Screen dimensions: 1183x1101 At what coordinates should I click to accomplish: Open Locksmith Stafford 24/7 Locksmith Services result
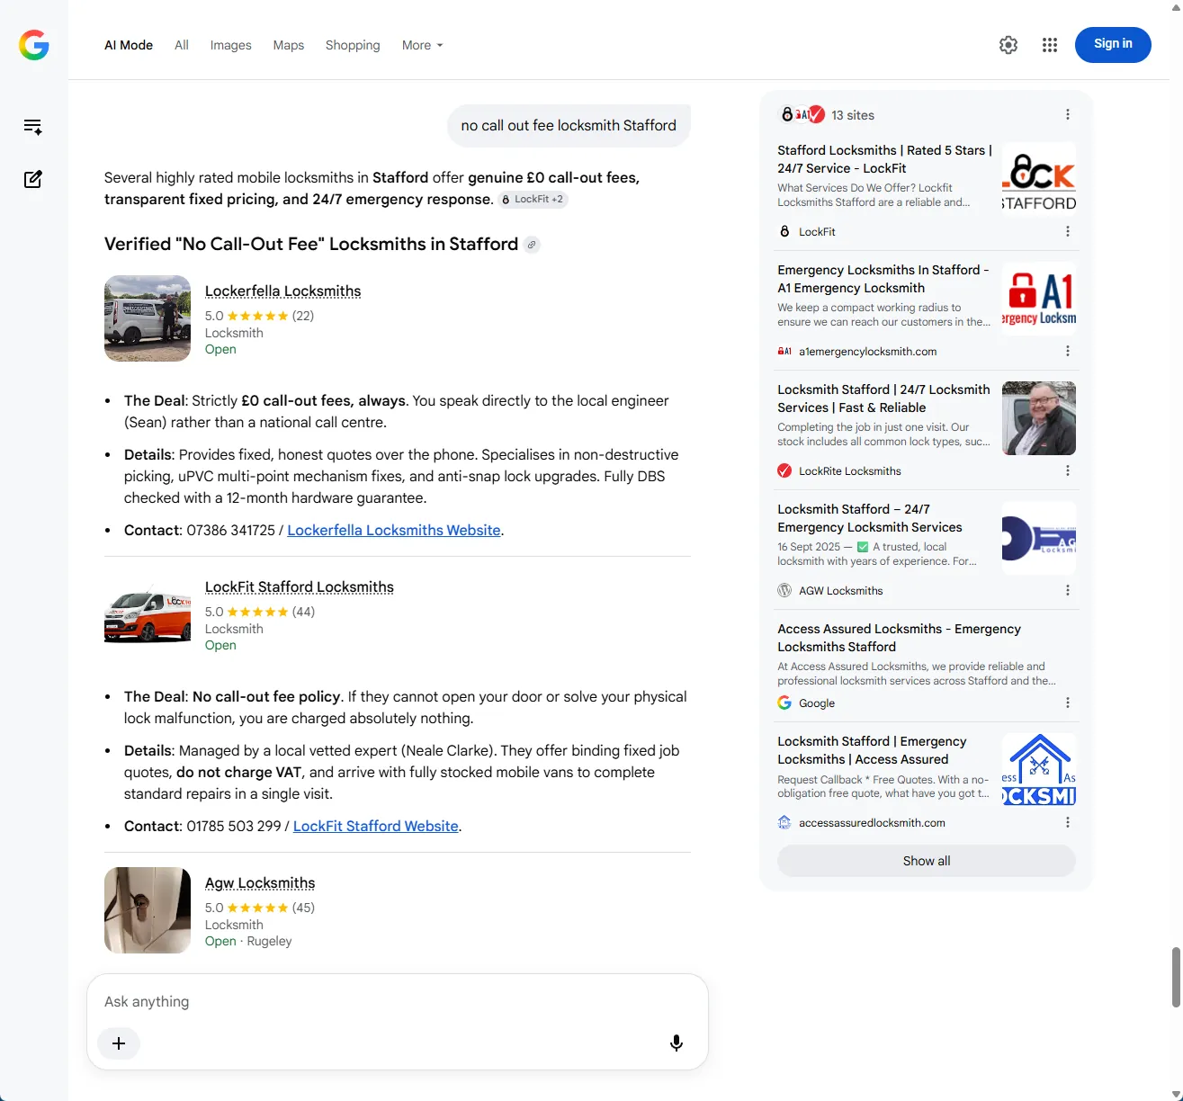[883, 398]
